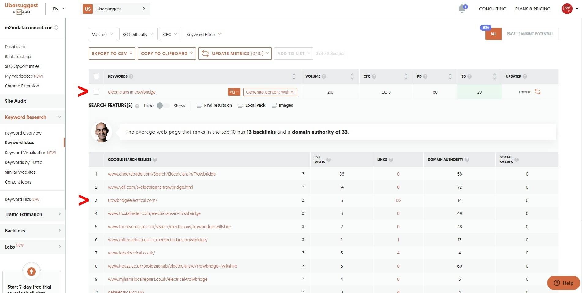Open the user account avatar menu
This screenshot has width=582, height=293.
pyautogui.click(x=567, y=9)
